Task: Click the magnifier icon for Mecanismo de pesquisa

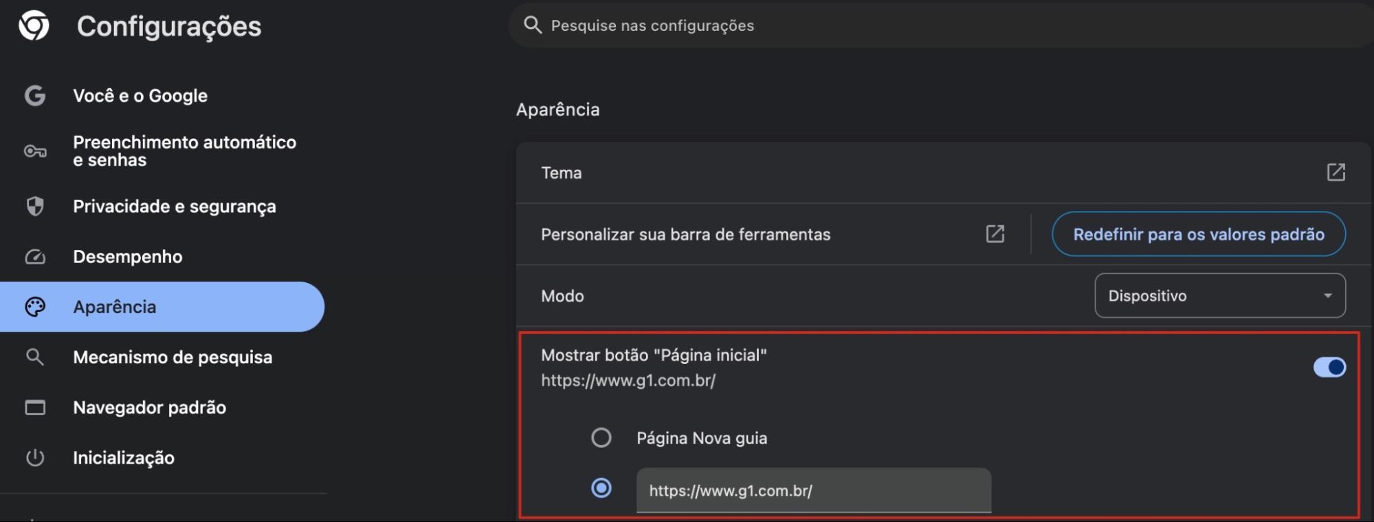Action: pyautogui.click(x=35, y=357)
